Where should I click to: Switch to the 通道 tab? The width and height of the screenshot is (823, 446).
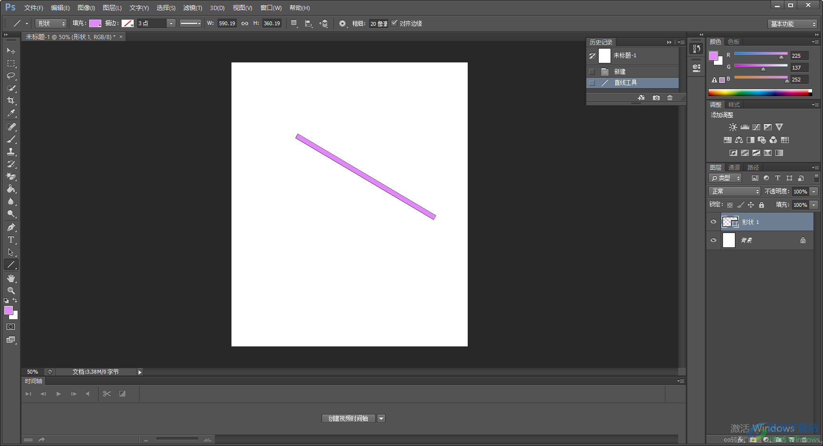[734, 168]
